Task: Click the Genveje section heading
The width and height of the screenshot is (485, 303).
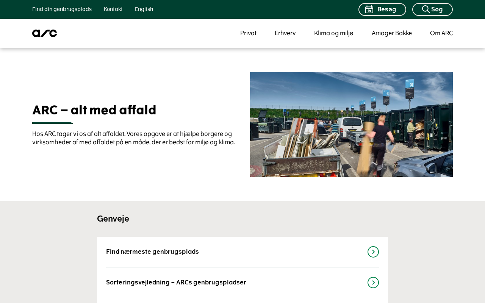Action: pos(113,219)
